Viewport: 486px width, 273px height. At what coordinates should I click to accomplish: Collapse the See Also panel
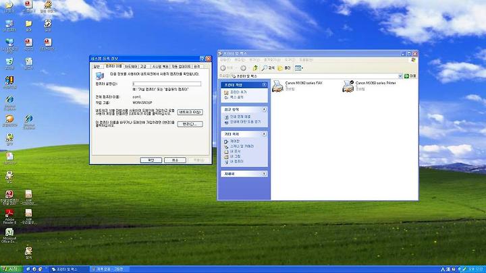[264, 110]
